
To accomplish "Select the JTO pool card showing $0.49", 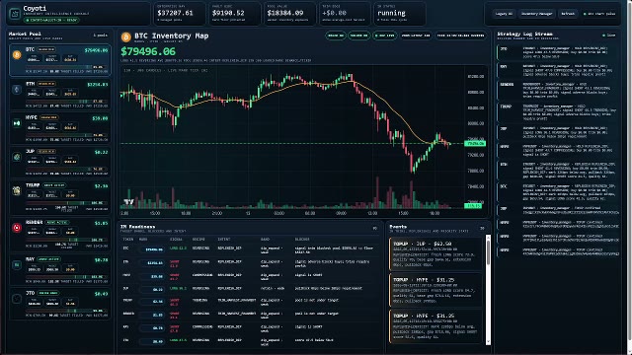I will pyautogui.click(x=60, y=305).
